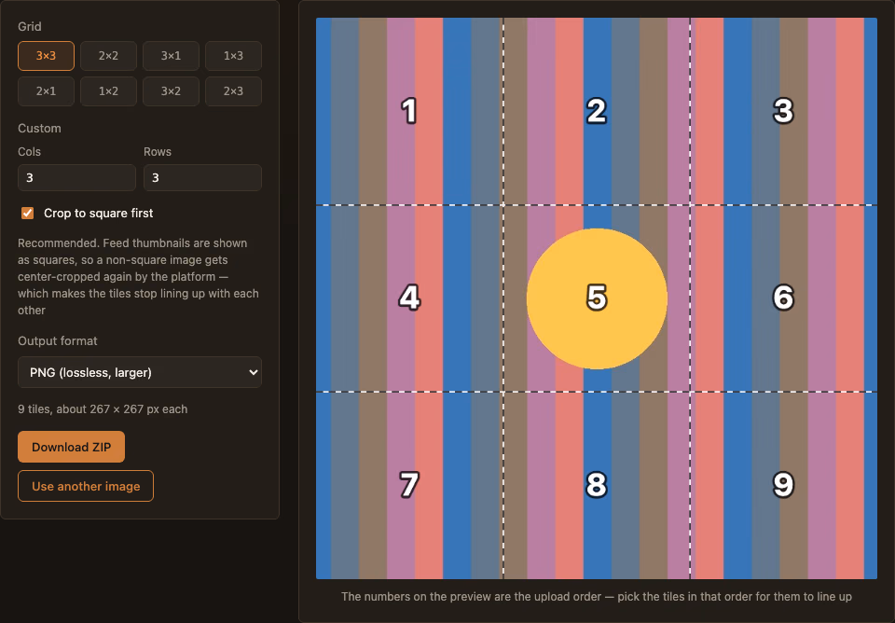
Task: Click tile number 7 in preview
Action: click(408, 485)
